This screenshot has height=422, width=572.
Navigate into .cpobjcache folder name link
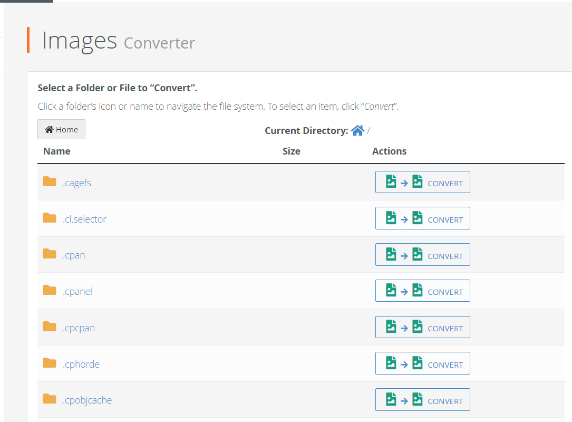(87, 400)
